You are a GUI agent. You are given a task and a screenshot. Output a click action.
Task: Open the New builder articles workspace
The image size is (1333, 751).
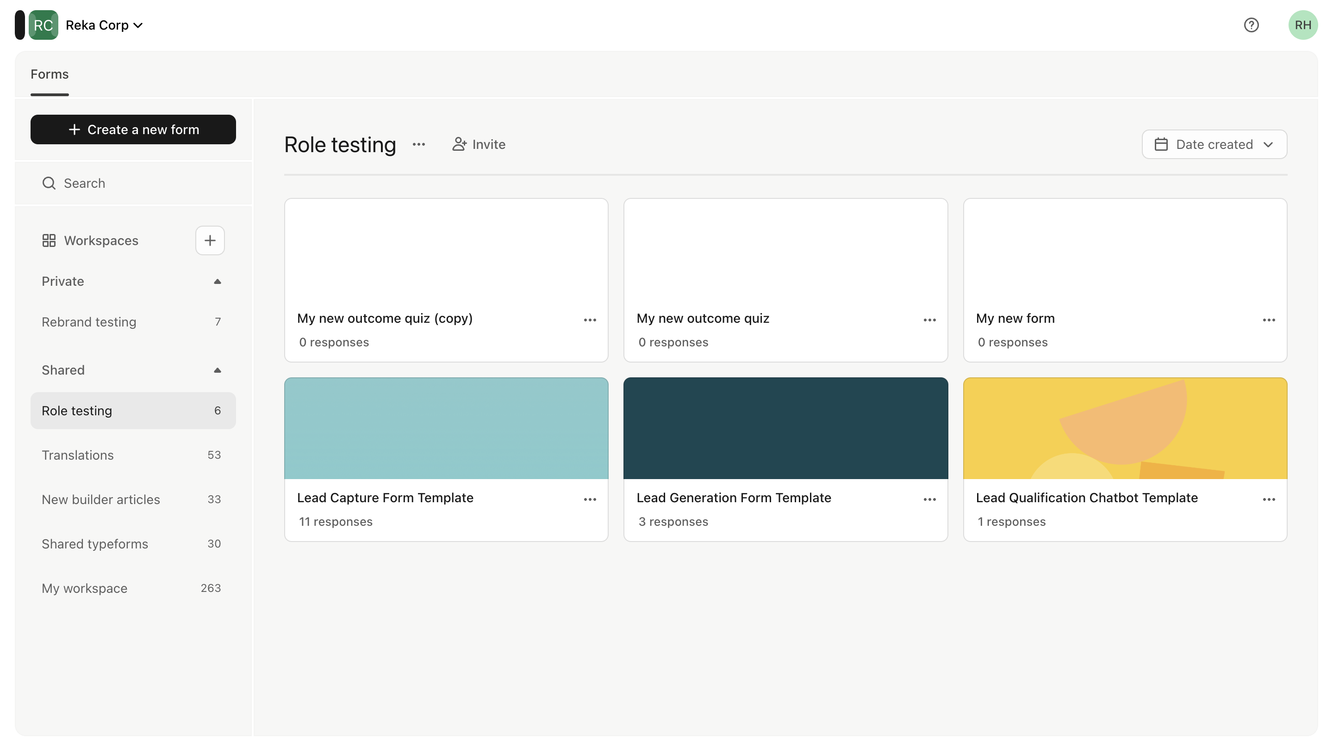(133, 499)
